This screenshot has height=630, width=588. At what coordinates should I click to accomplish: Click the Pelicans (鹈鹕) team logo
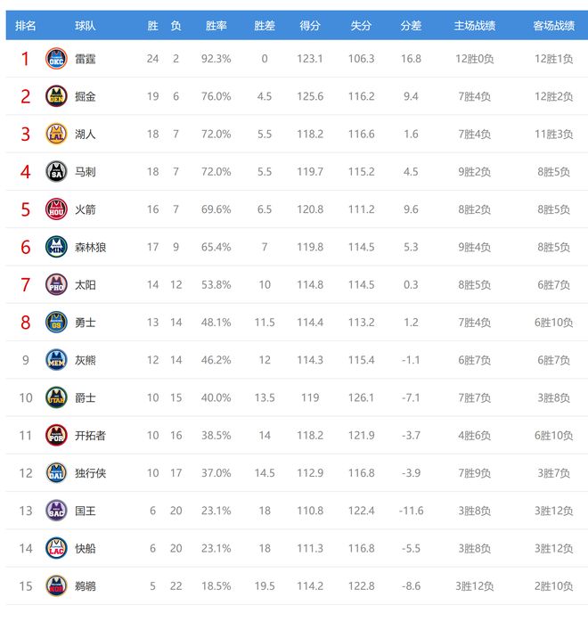pyautogui.click(x=56, y=585)
